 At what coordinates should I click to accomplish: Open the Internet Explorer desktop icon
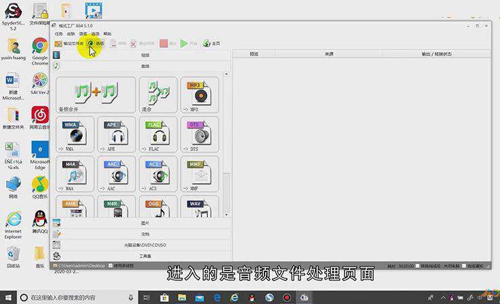click(13, 225)
